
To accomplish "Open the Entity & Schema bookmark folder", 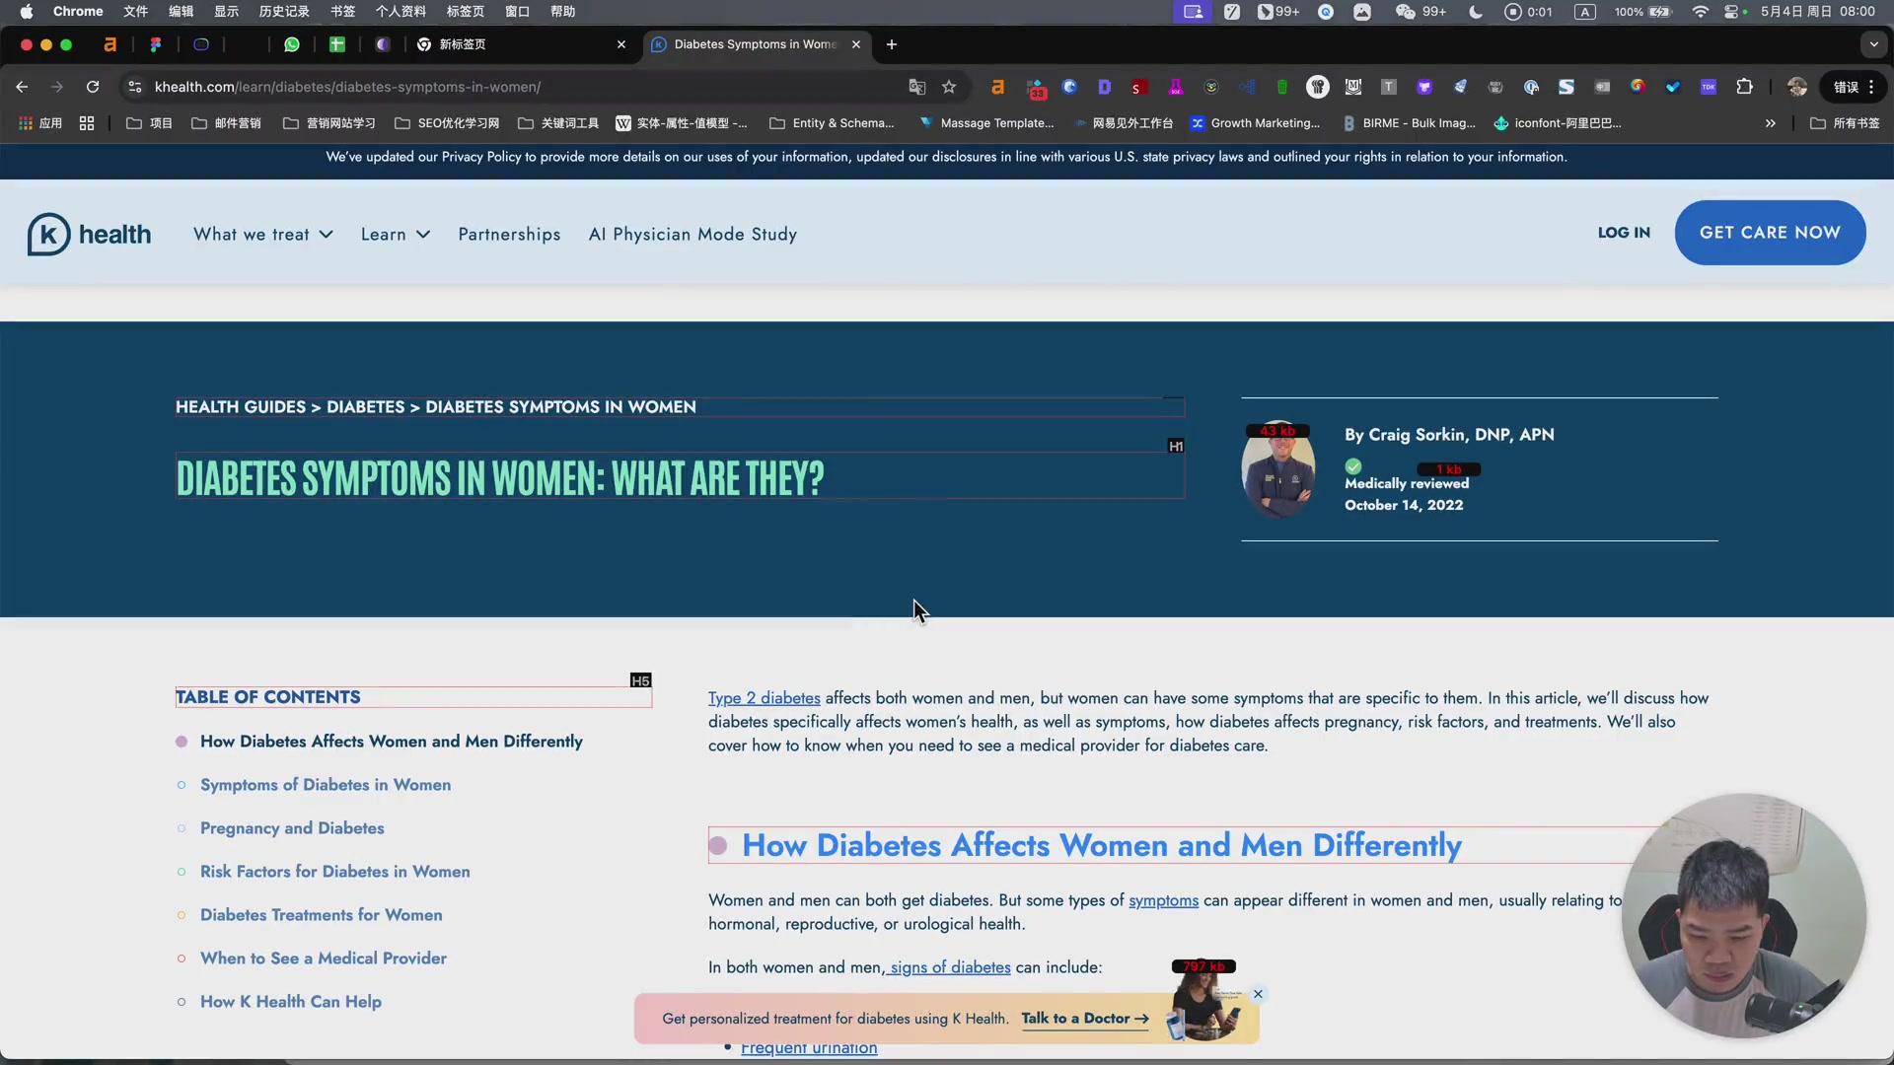I will pos(832,123).
